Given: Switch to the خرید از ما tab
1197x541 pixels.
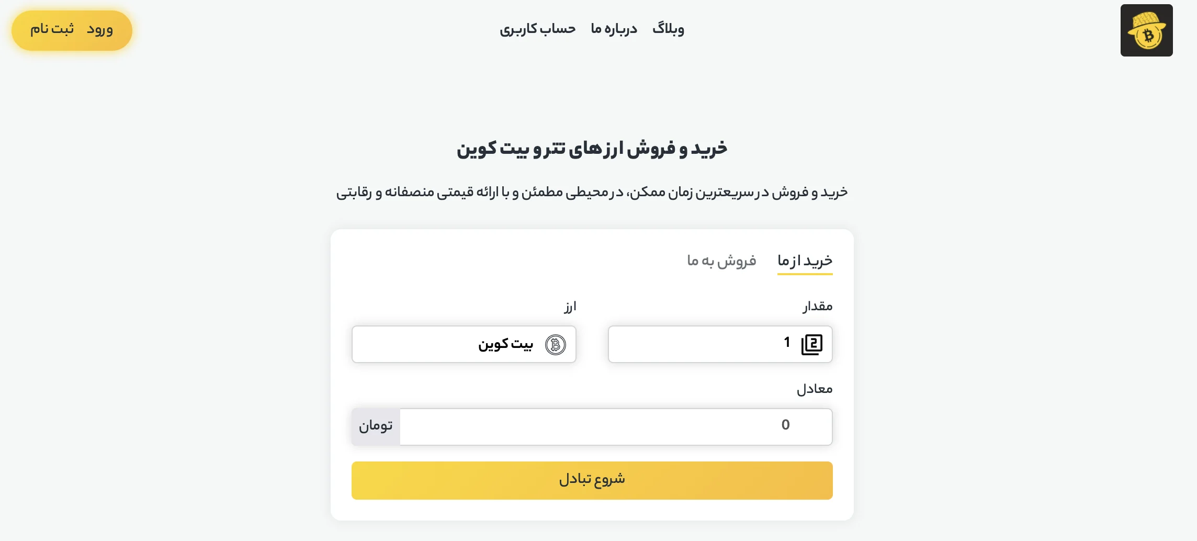Looking at the screenshot, I should [805, 261].
